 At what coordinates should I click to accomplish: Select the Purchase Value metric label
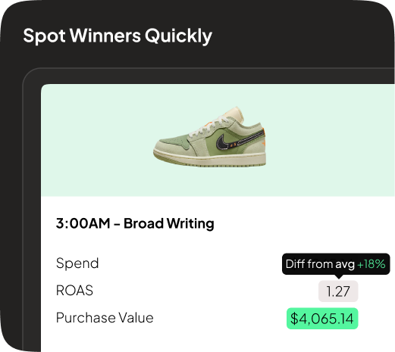[x=105, y=318]
